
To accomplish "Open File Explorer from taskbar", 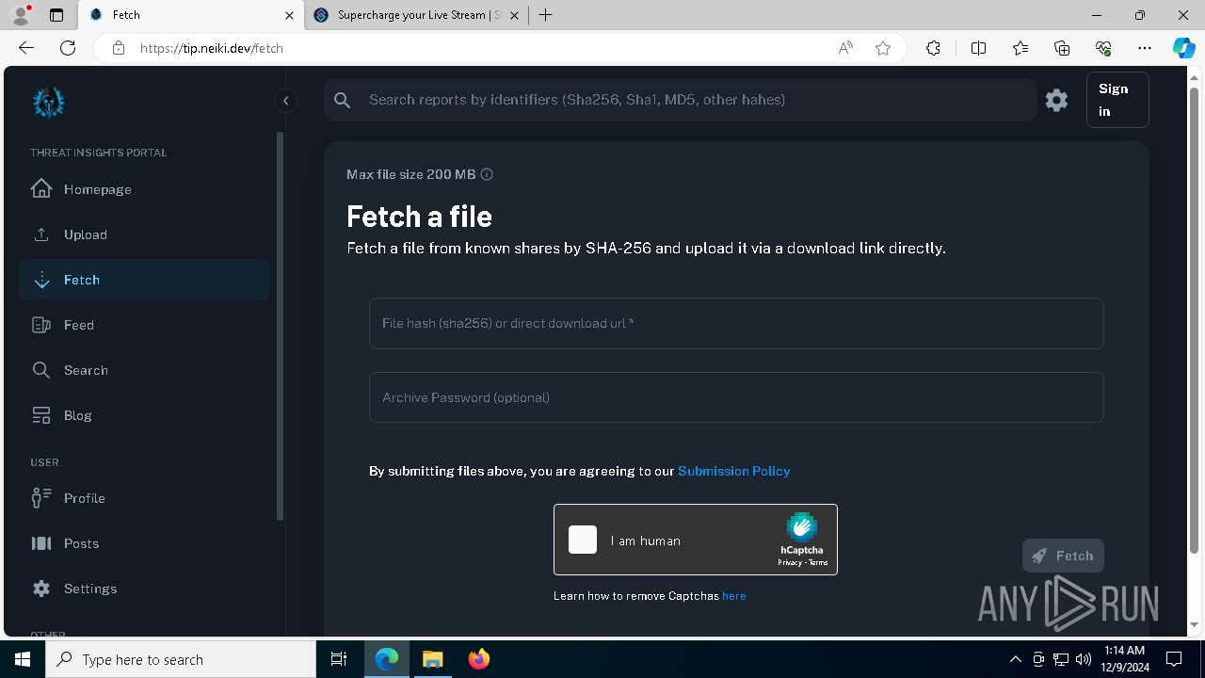I will 433,659.
